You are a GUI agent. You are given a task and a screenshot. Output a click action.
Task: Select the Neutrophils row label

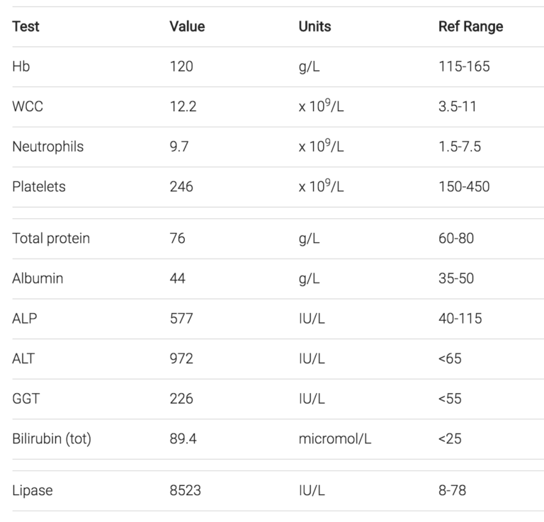[47, 147]
